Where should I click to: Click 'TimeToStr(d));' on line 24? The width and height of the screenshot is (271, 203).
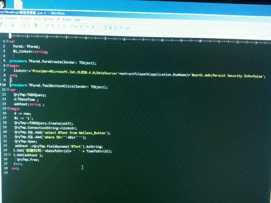coord(99,151)
